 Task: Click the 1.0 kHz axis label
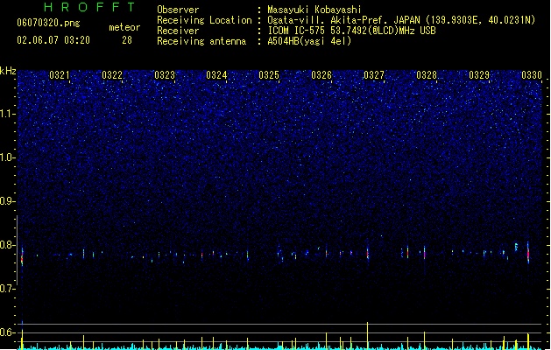8,157
